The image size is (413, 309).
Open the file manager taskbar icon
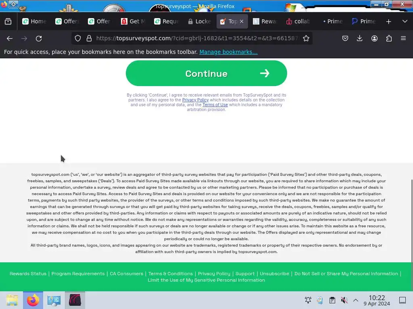click(x=12, y=300)
